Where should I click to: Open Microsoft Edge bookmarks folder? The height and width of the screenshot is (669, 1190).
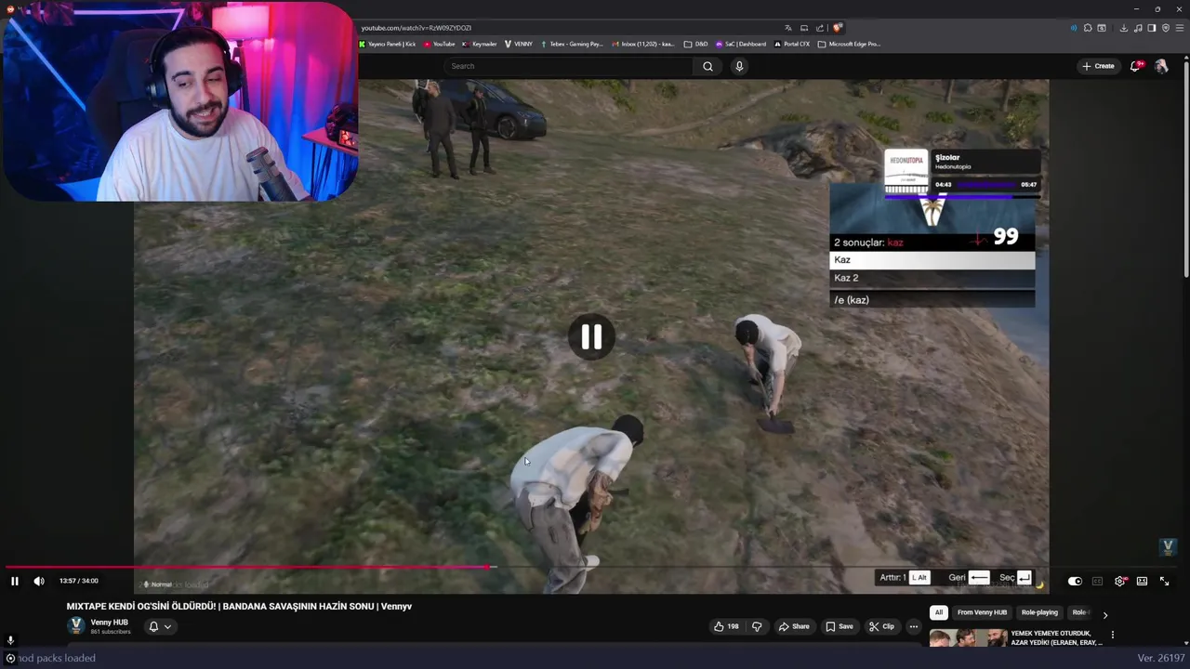coord(849,44)
